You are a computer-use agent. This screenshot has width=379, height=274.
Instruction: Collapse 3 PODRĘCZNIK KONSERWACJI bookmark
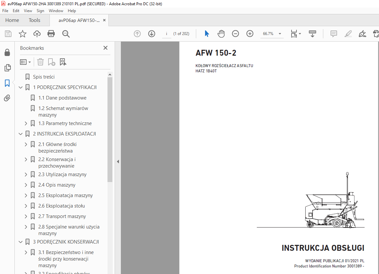point(21,242)
